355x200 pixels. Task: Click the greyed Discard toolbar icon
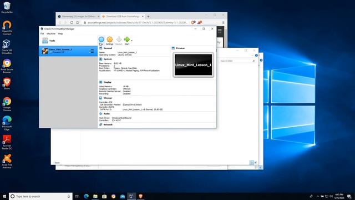coord(119,39)
